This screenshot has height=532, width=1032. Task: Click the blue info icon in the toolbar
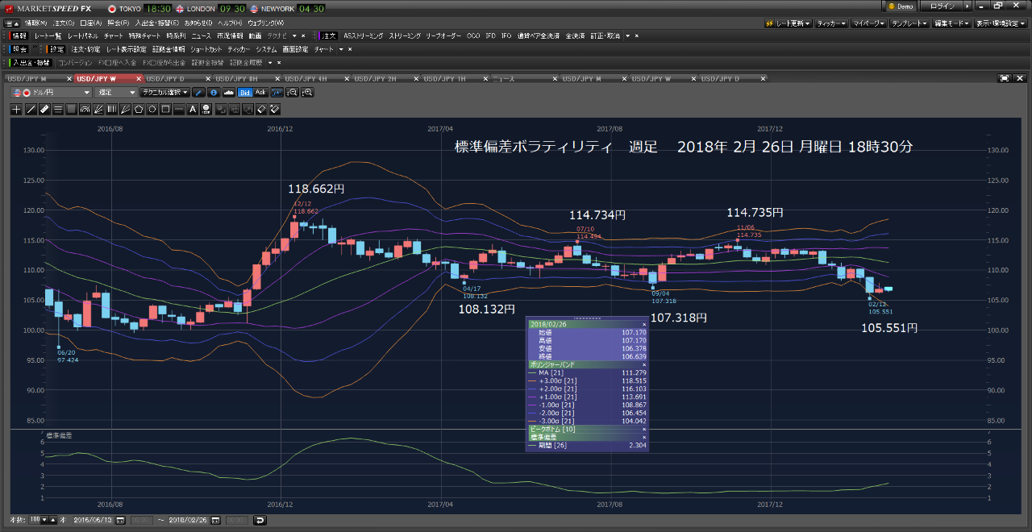pyautogui.click(x=213, y=93)
